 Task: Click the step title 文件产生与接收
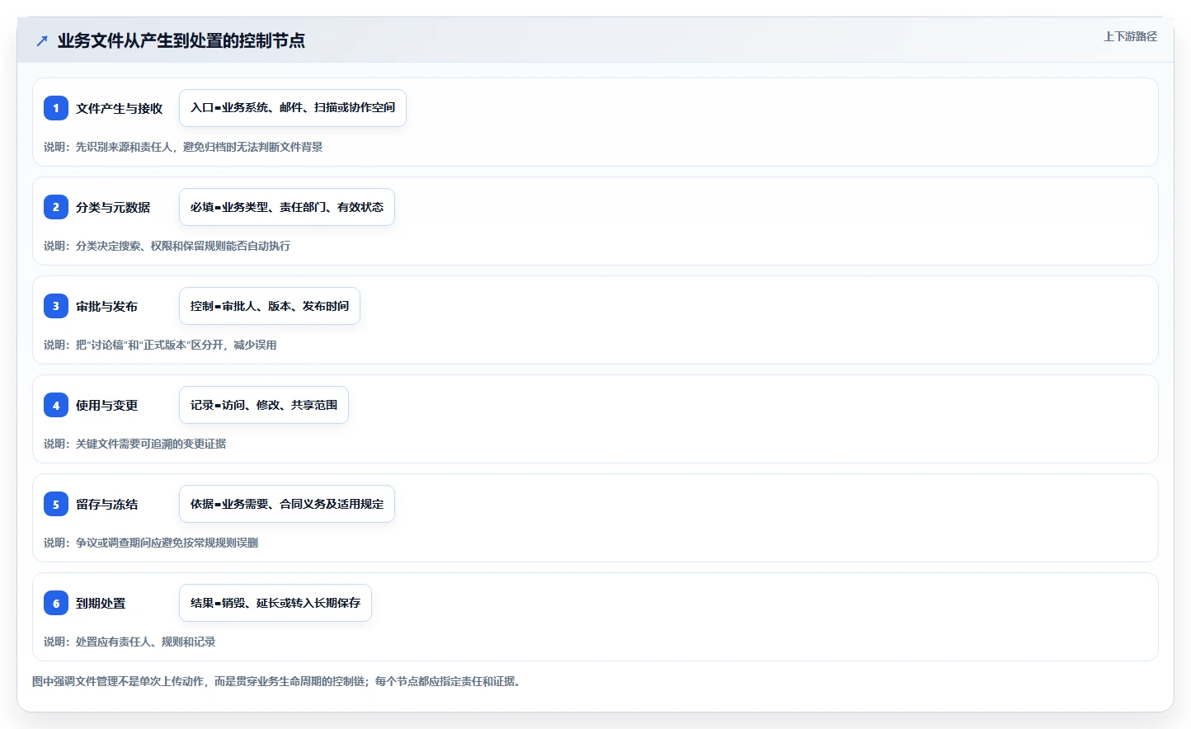pyautogui.click(x=120, y=108)
